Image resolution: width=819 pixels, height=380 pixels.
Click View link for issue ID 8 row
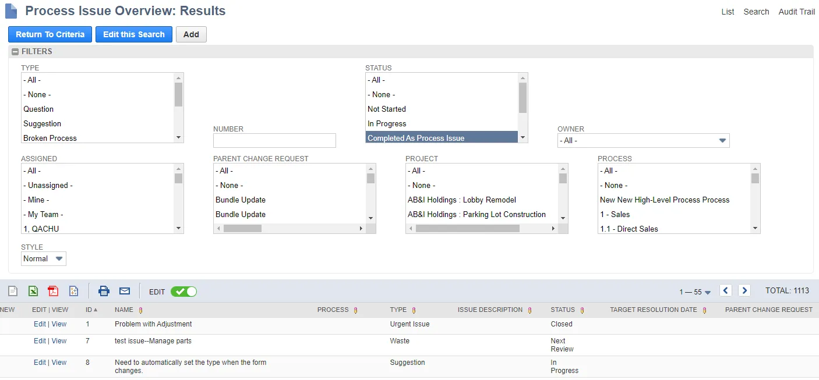[x=59, y=363]
